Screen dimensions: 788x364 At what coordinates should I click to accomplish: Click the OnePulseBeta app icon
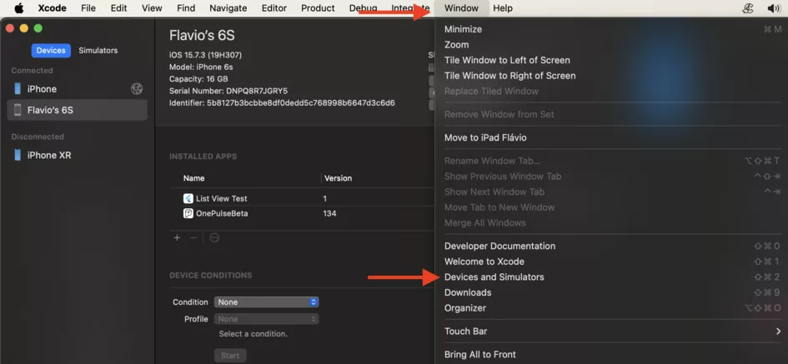coord(188,213)
